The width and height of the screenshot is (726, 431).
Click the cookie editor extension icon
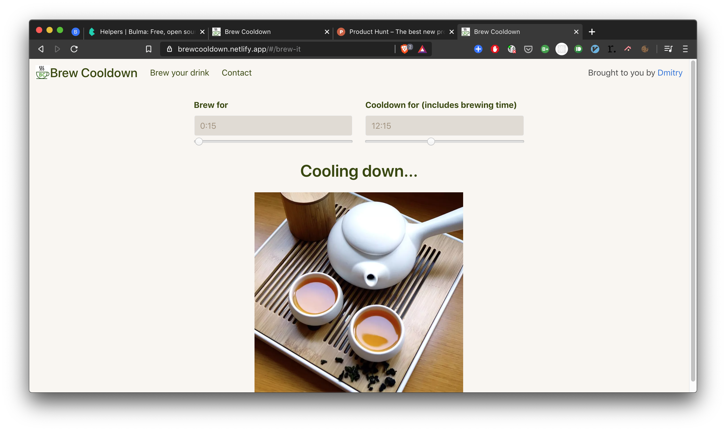[645, 49]
